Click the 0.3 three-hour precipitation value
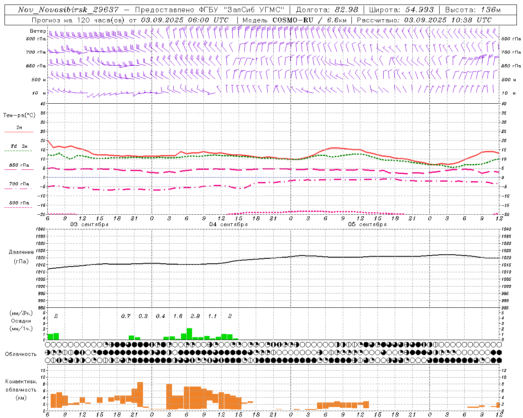Viewport: 523px width, 418px height. pyautogui.click(x=143, y=316)
